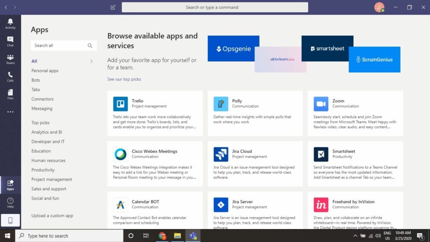The height and width of the screenshot is (242, 430).
Task: Click the Cisco Webex Meetings icon
Action: 121,154
